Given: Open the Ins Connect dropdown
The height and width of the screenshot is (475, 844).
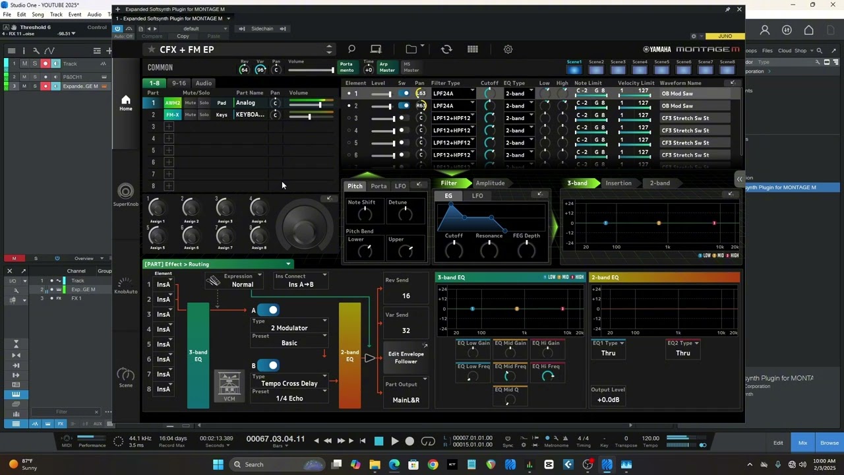Looking at the screenshot, I should 301,281.
